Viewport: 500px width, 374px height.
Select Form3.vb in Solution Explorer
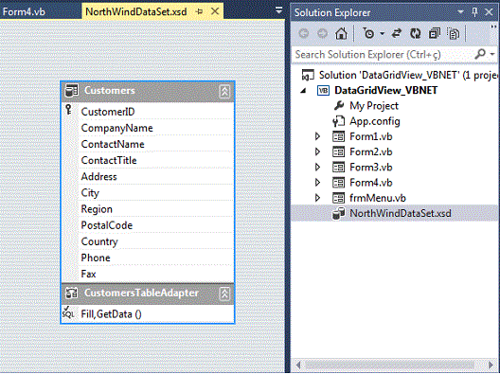pos(371,167)
